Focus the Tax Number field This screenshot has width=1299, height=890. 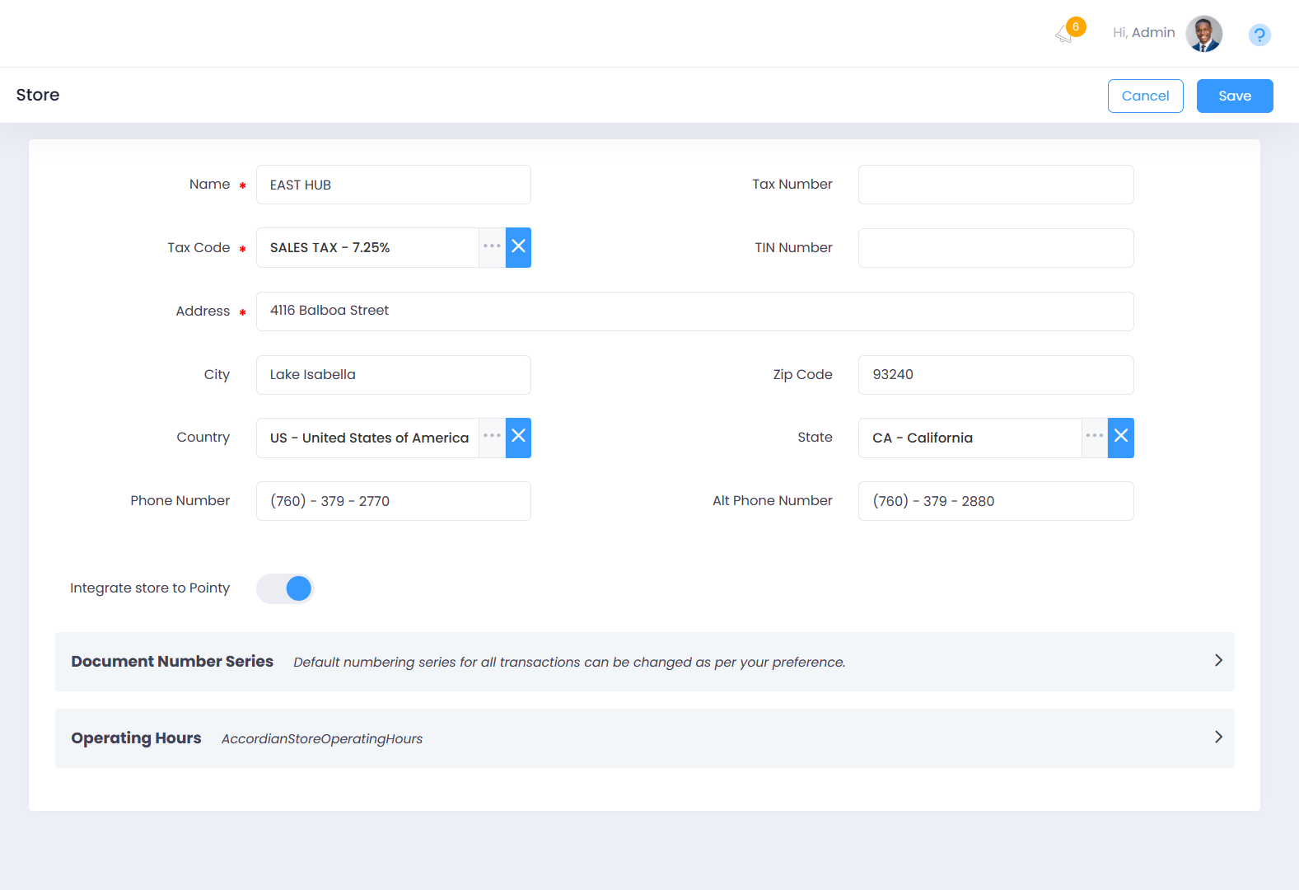995,185
